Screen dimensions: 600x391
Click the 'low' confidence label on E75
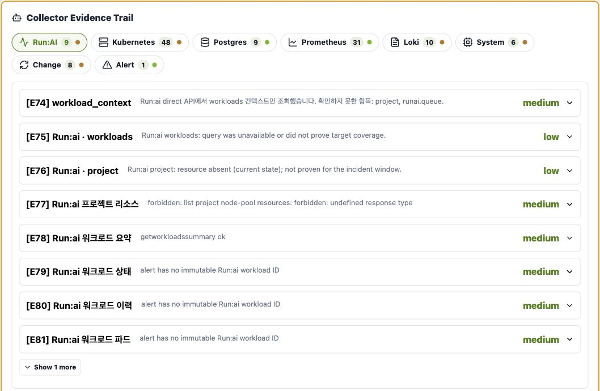pos(551,137)
